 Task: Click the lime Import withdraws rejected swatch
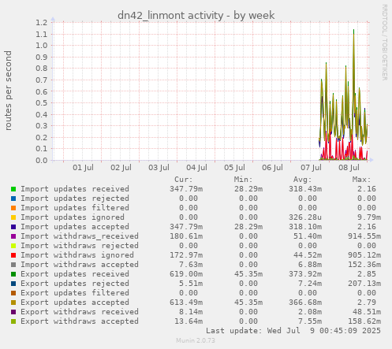pos(13,246)
